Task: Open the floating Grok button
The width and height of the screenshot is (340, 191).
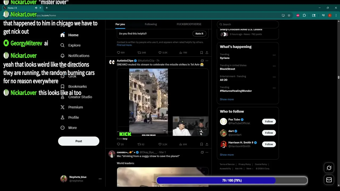Action: click(x=329, y=168)
